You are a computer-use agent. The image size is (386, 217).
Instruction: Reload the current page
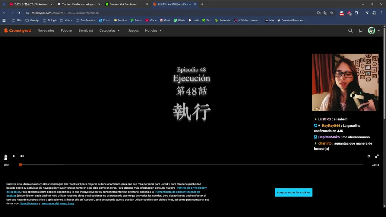click(x=19, y=13)
